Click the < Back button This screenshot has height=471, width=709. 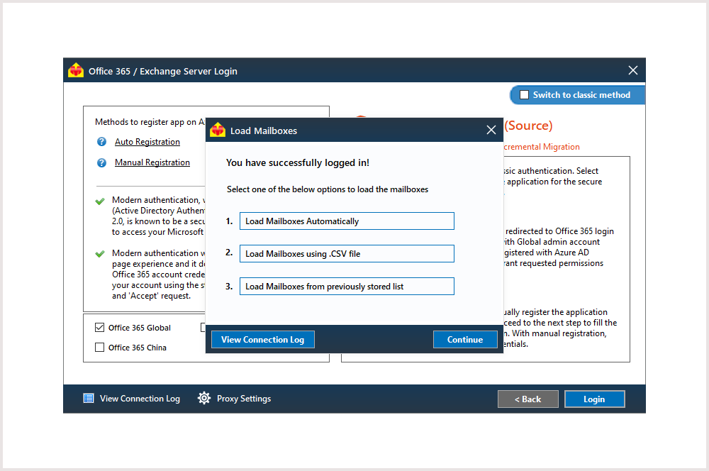pyautogui.click(x=527, y=399)
